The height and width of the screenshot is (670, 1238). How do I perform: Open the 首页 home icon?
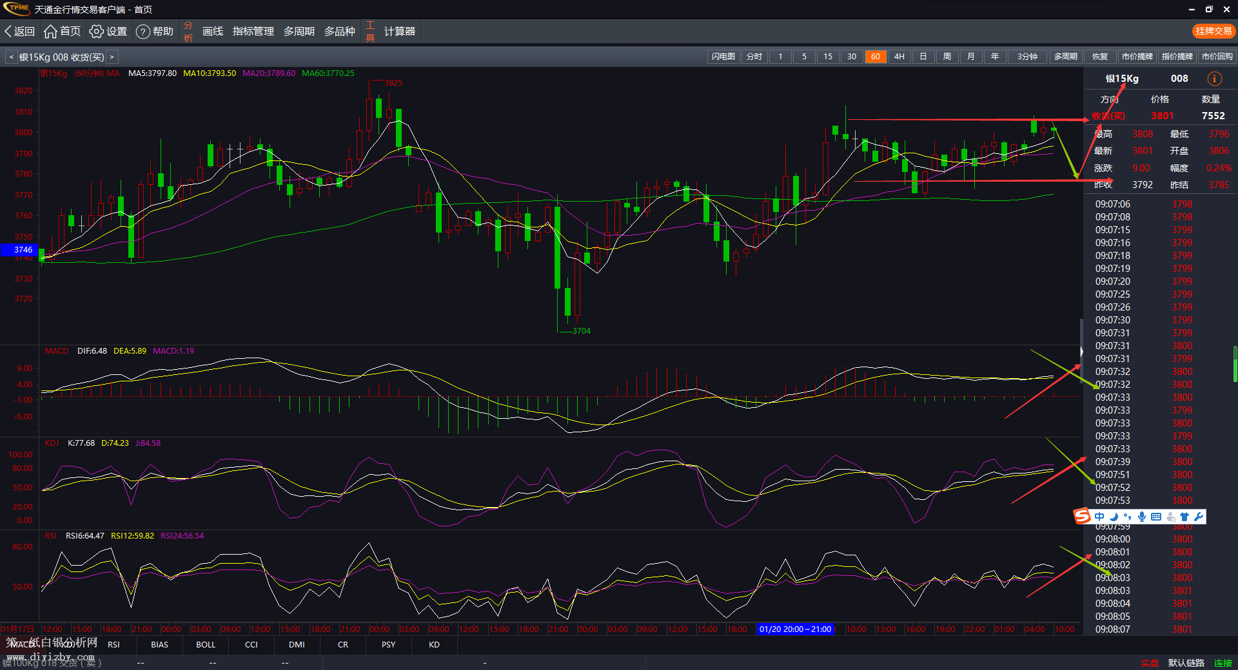[x=62, y=31]
